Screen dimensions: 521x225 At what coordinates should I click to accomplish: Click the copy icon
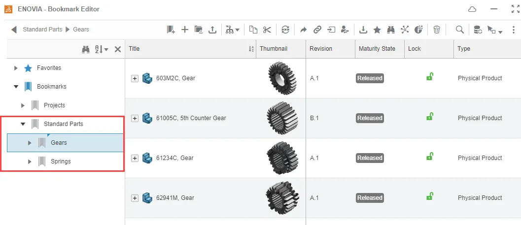253,30
